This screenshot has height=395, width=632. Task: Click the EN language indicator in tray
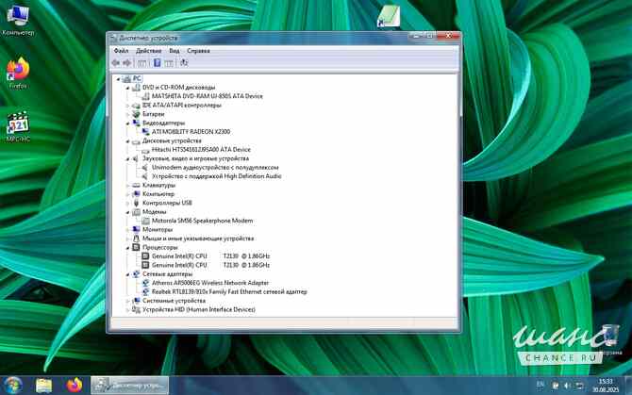click(541, 386)
